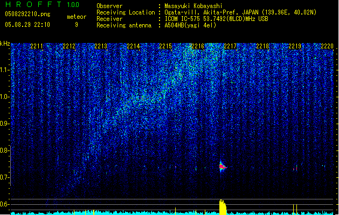Image resolution: width=339 pixels, height=215 pixels.
Task: Click the 0.8 kHz frequency axis label
Action: point(5,150)
